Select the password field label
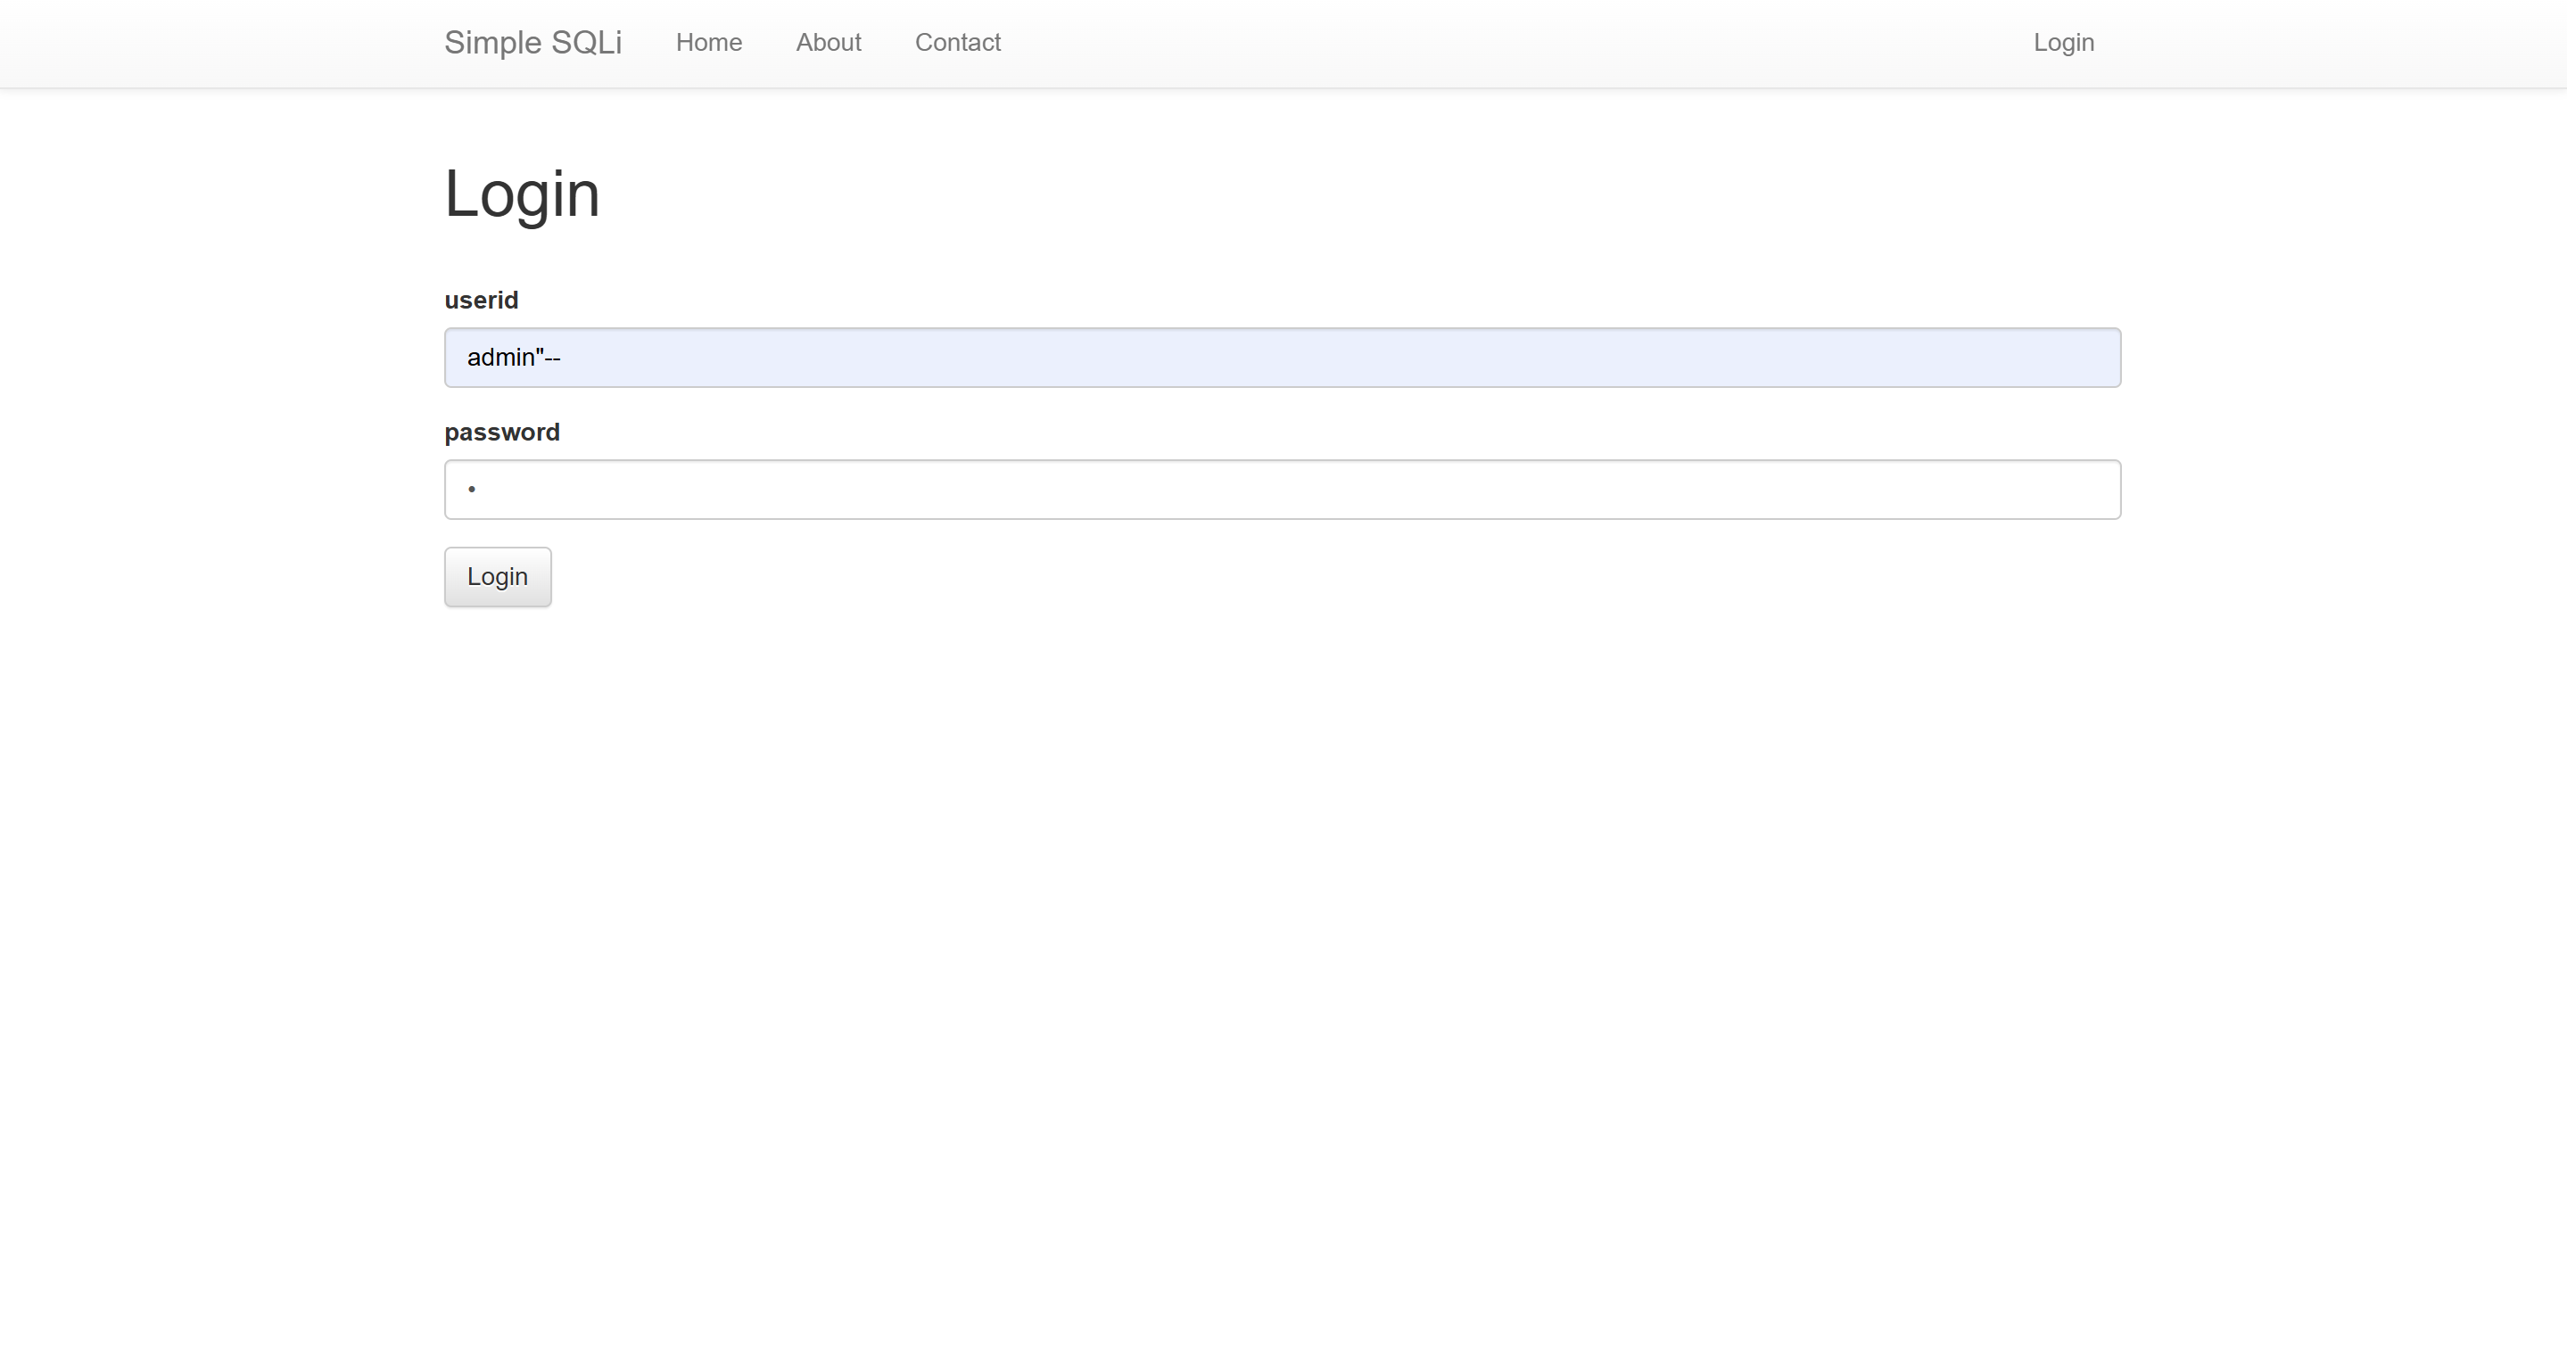Screen dimensions: 2567x1352 click(x=502, y=433)
